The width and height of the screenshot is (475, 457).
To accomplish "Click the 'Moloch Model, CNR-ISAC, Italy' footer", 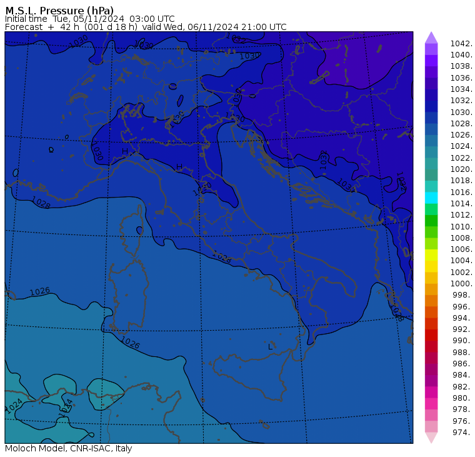I will click(69, 448).
